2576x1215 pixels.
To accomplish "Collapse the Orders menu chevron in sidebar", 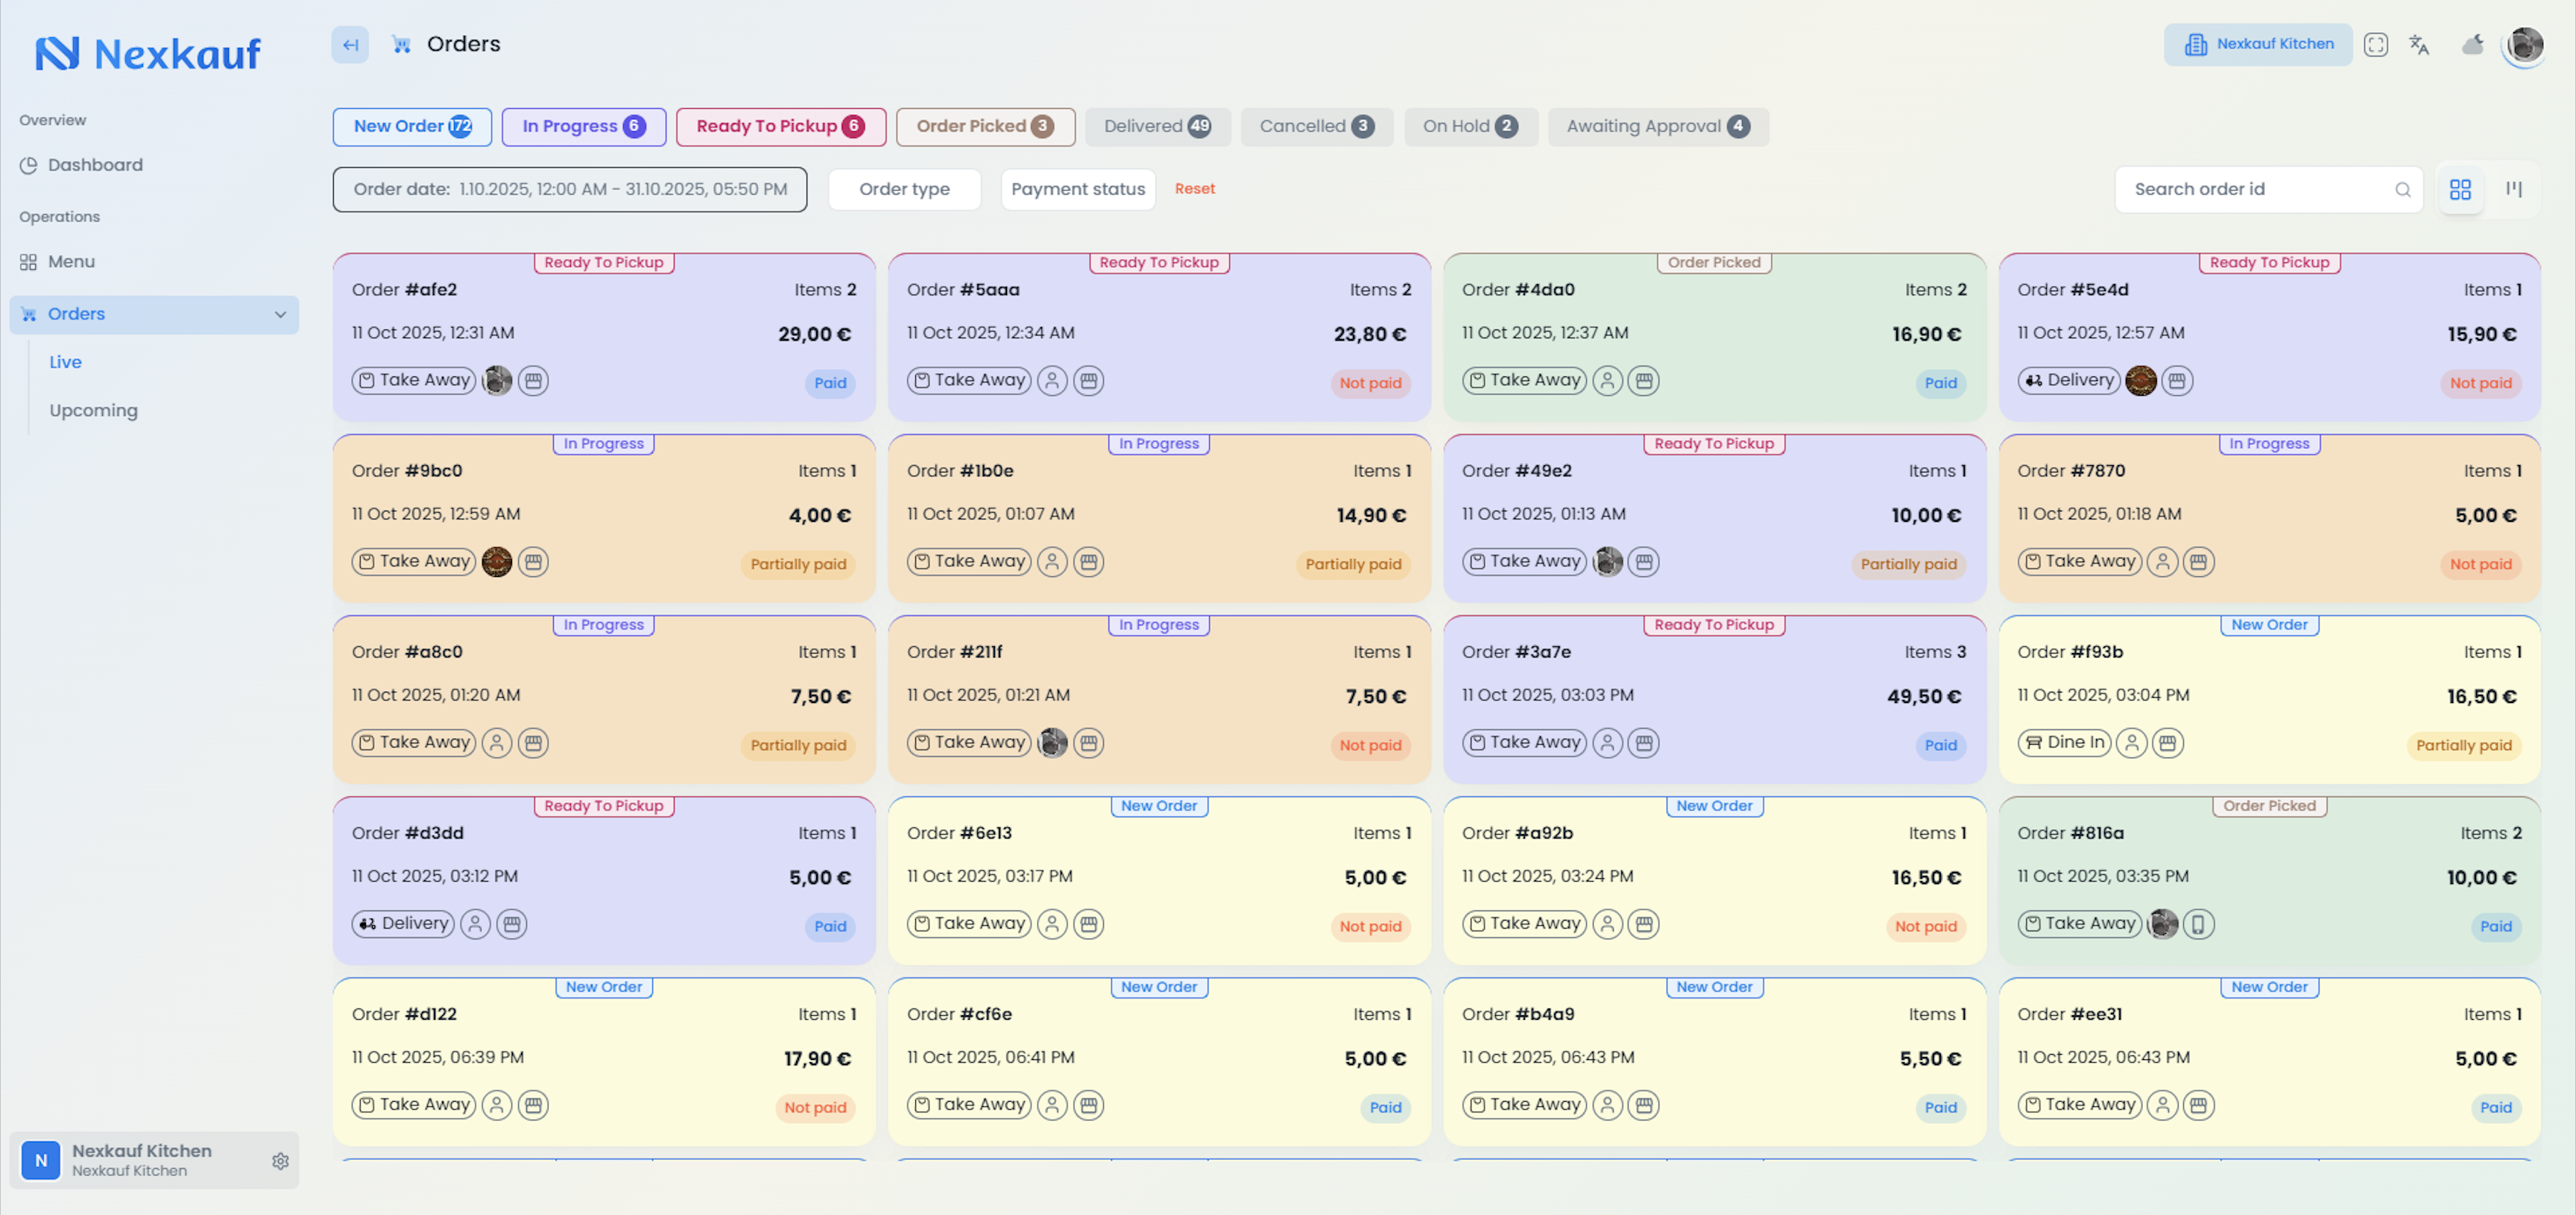I will (x=280, y=315).
